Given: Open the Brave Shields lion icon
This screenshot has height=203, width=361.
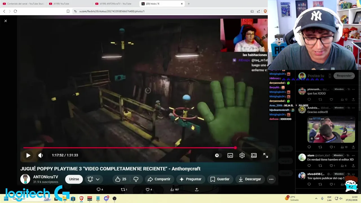Looking at the screenshot, I should [265, 11].
